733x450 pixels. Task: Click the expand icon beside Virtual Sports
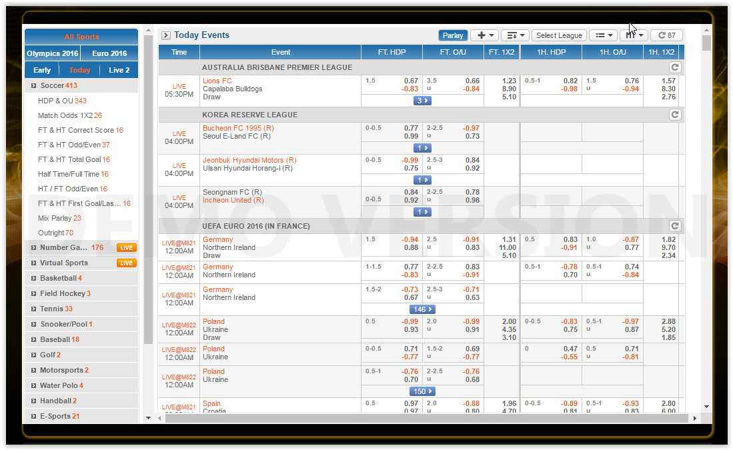tap(33, 263)
